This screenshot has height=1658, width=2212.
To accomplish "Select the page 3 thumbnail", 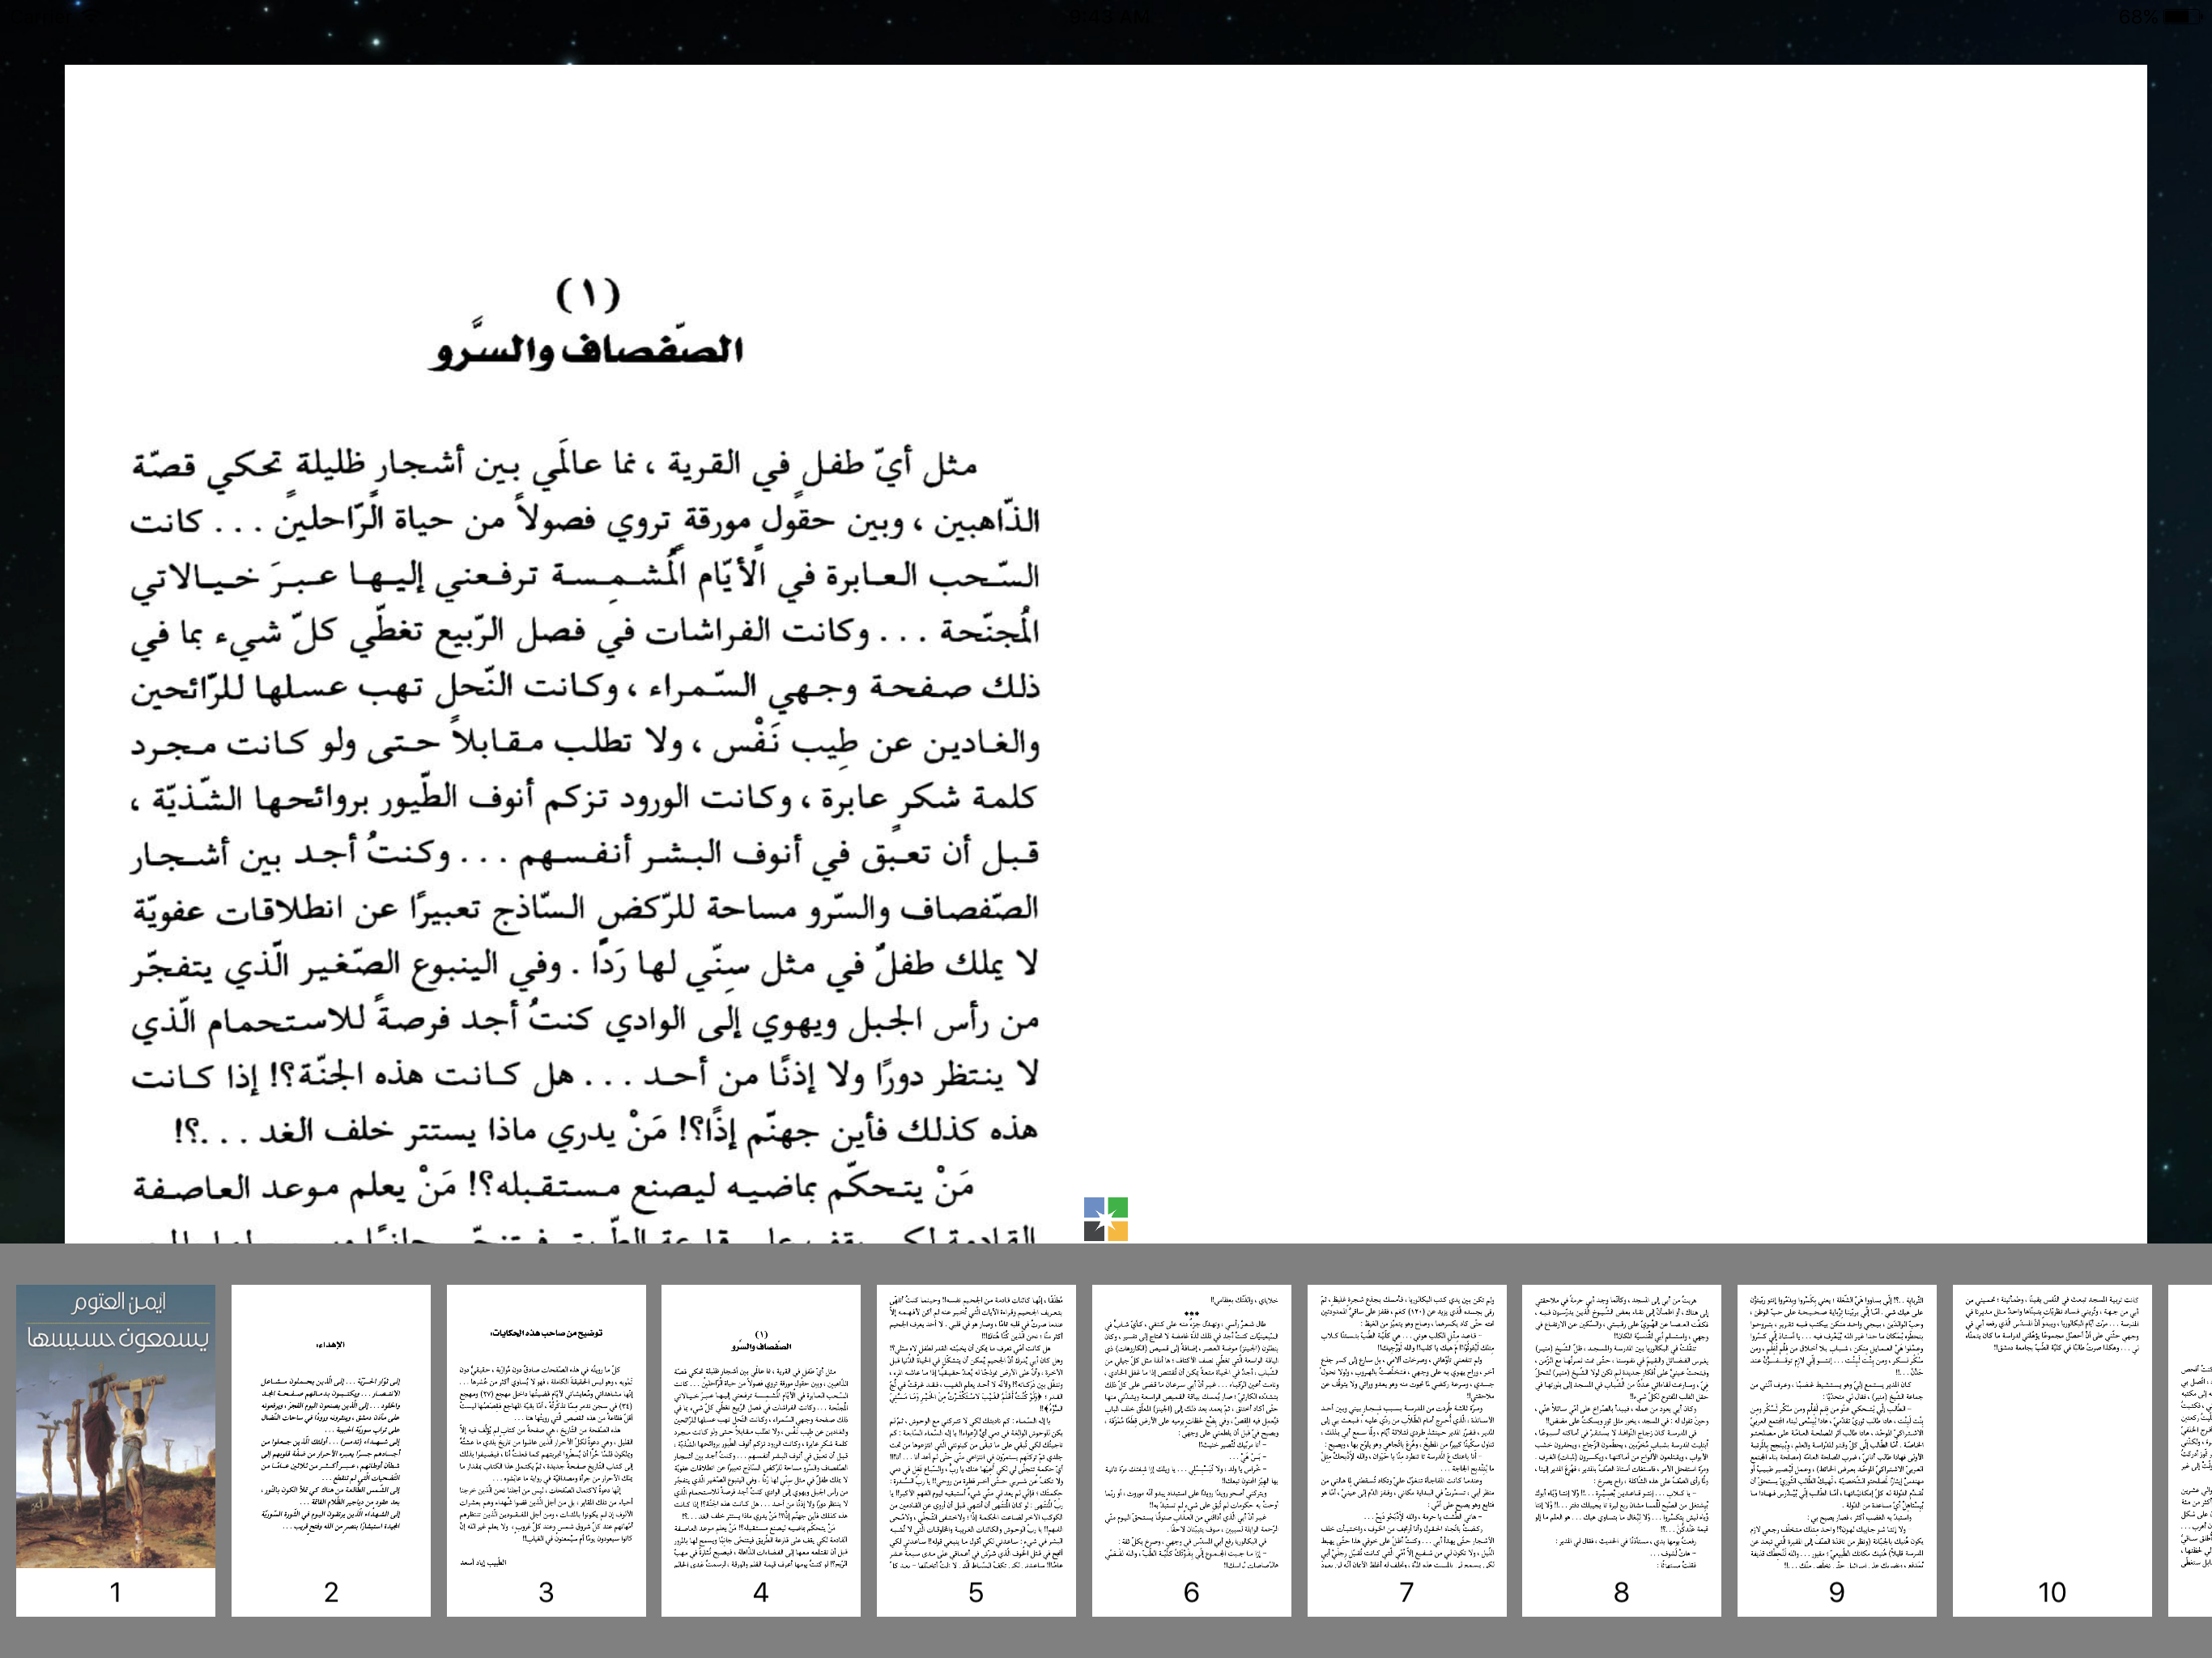I will (x=546, y=1449).
